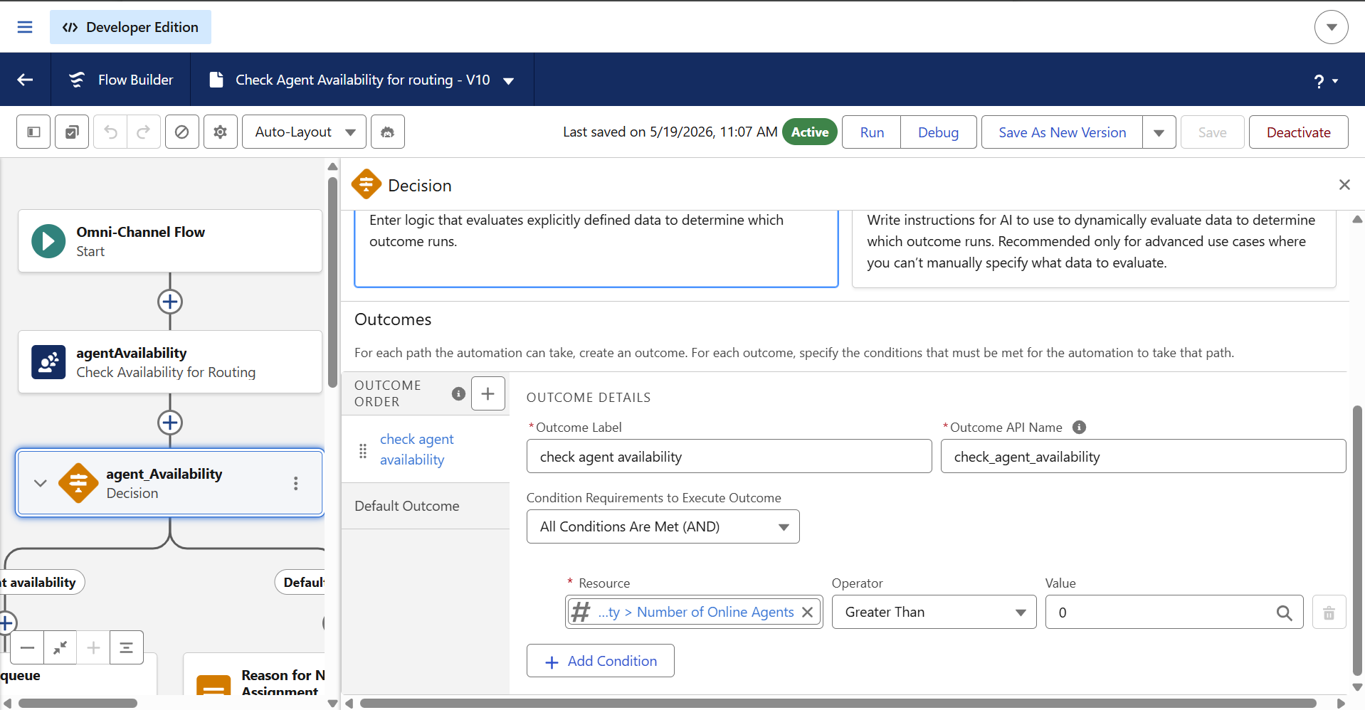Click the Decision header diamond icon
Viewport: 1365px width, 710px height.
[x=367, y=184]
